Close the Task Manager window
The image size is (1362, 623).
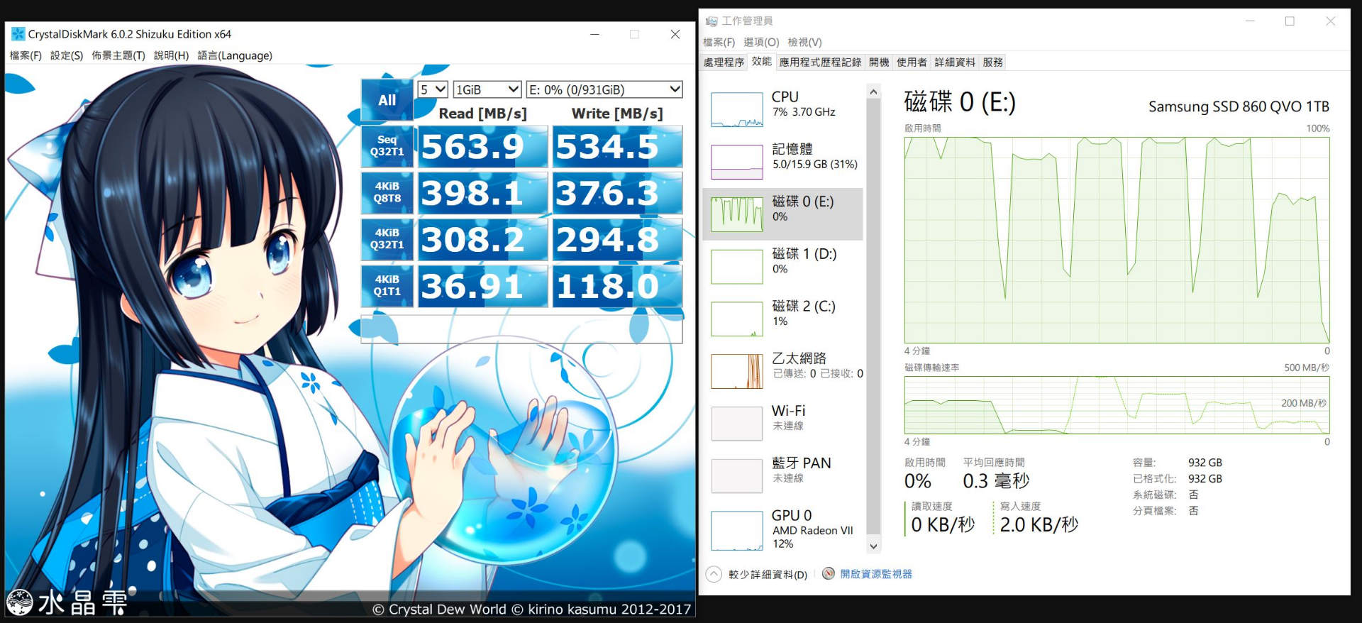pyautogui.click(x=1330, y=21)
